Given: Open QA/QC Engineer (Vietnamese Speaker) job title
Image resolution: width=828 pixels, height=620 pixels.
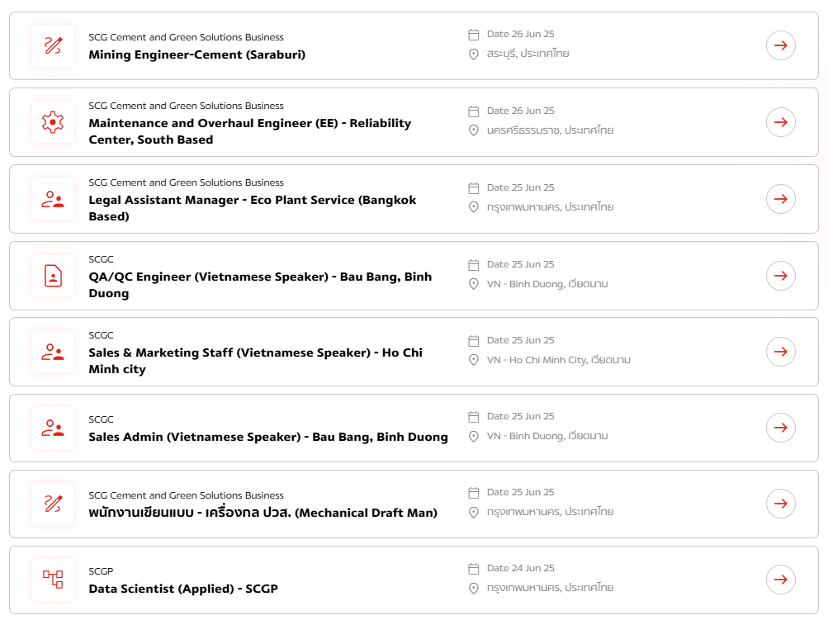Looking at the screenshot, I should point(260,285).
